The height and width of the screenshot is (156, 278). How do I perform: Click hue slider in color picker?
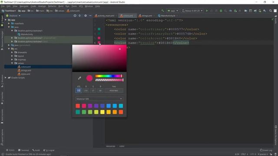coord(109,76)
